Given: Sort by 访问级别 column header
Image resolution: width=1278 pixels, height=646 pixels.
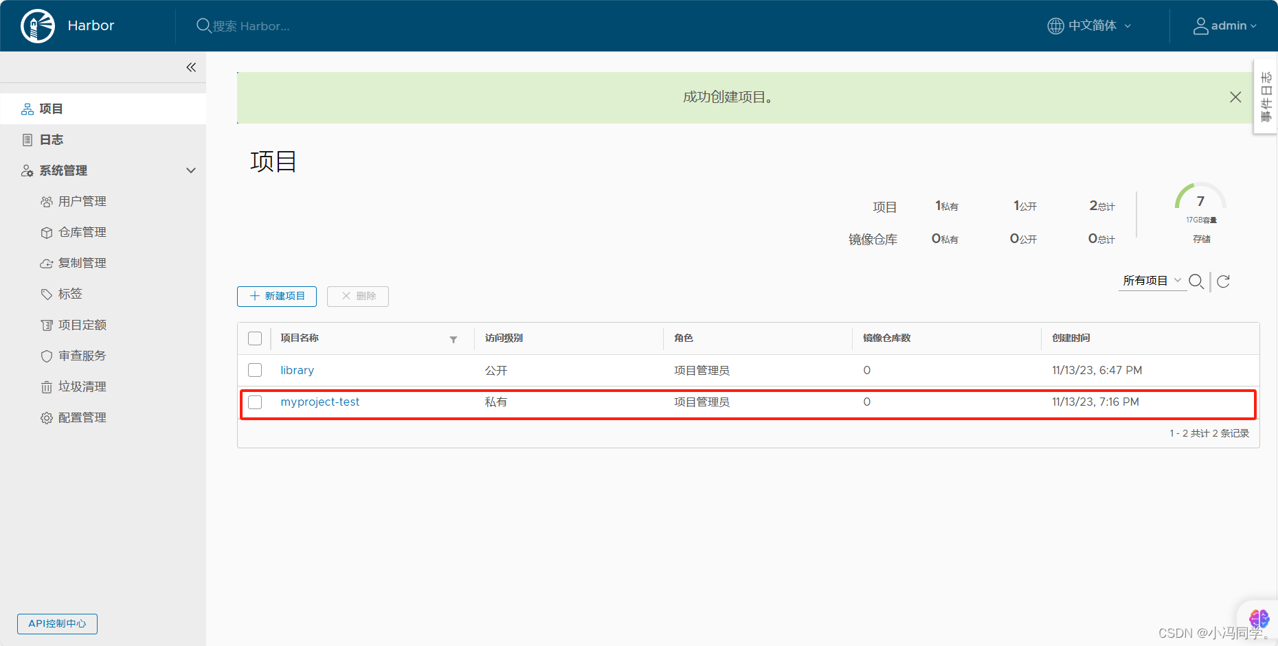Looking at the screenshot, I should point(504,338).
